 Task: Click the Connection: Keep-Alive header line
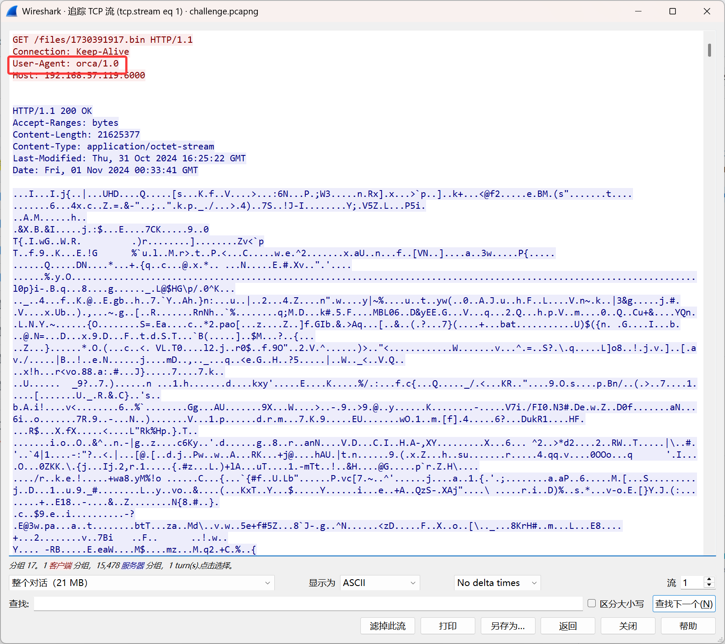[x=71, y=52]
